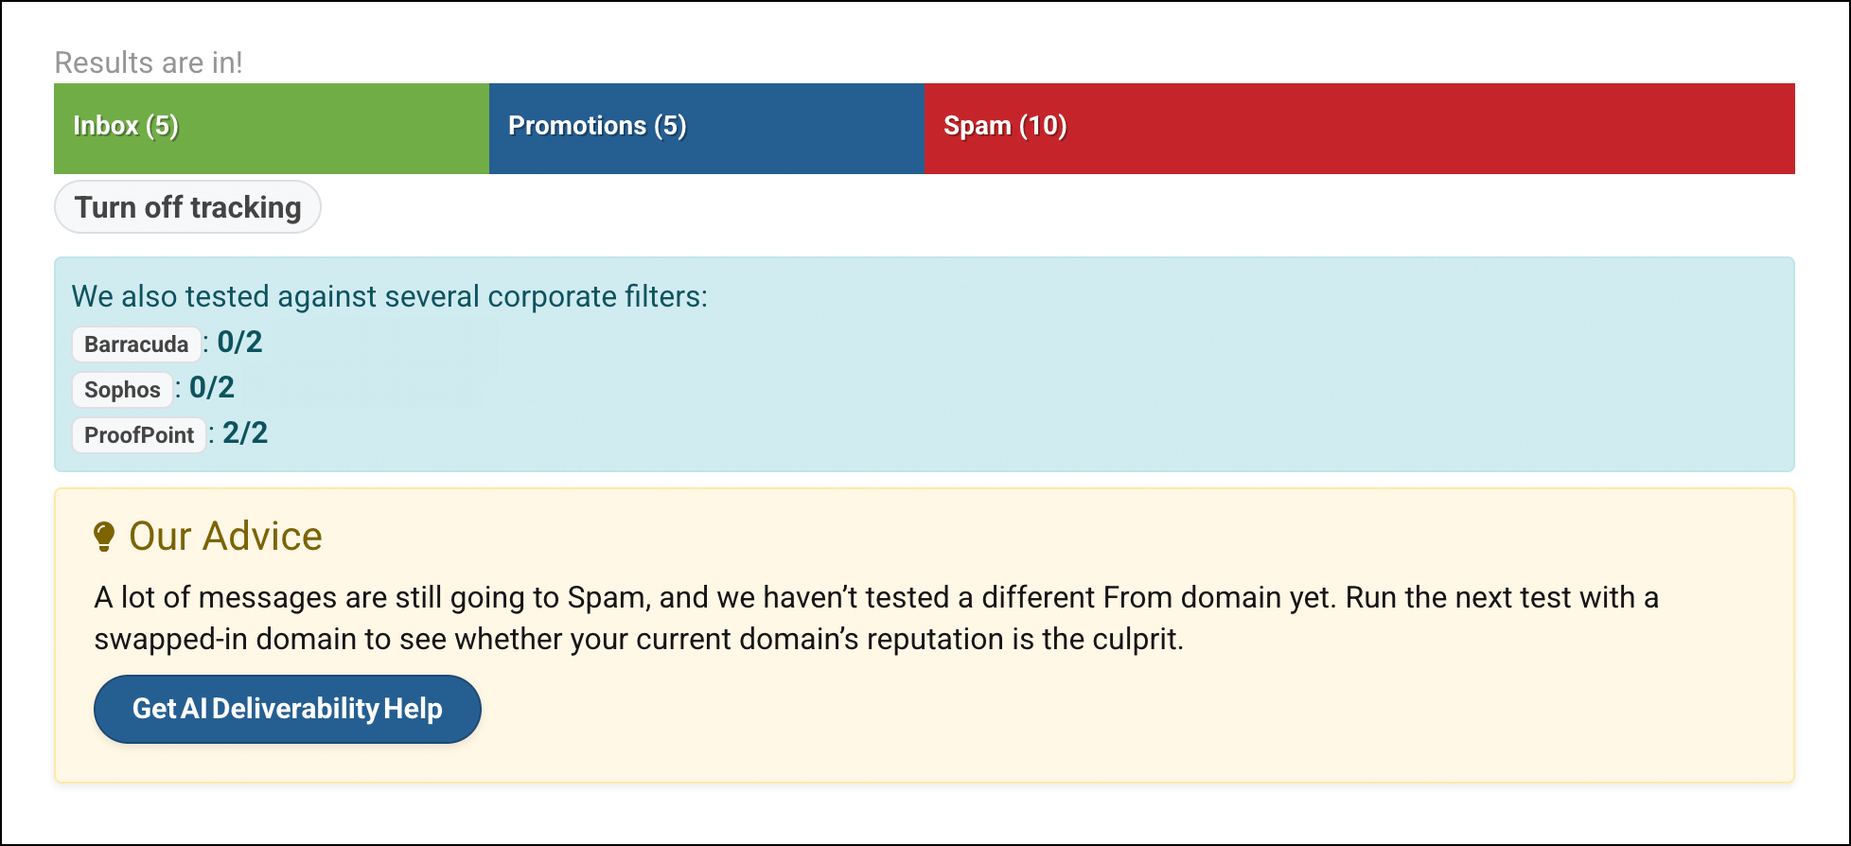Click the Sophos 0/2 score
This screenshot has height=846, width=1851.
click(x=212, y=387)
